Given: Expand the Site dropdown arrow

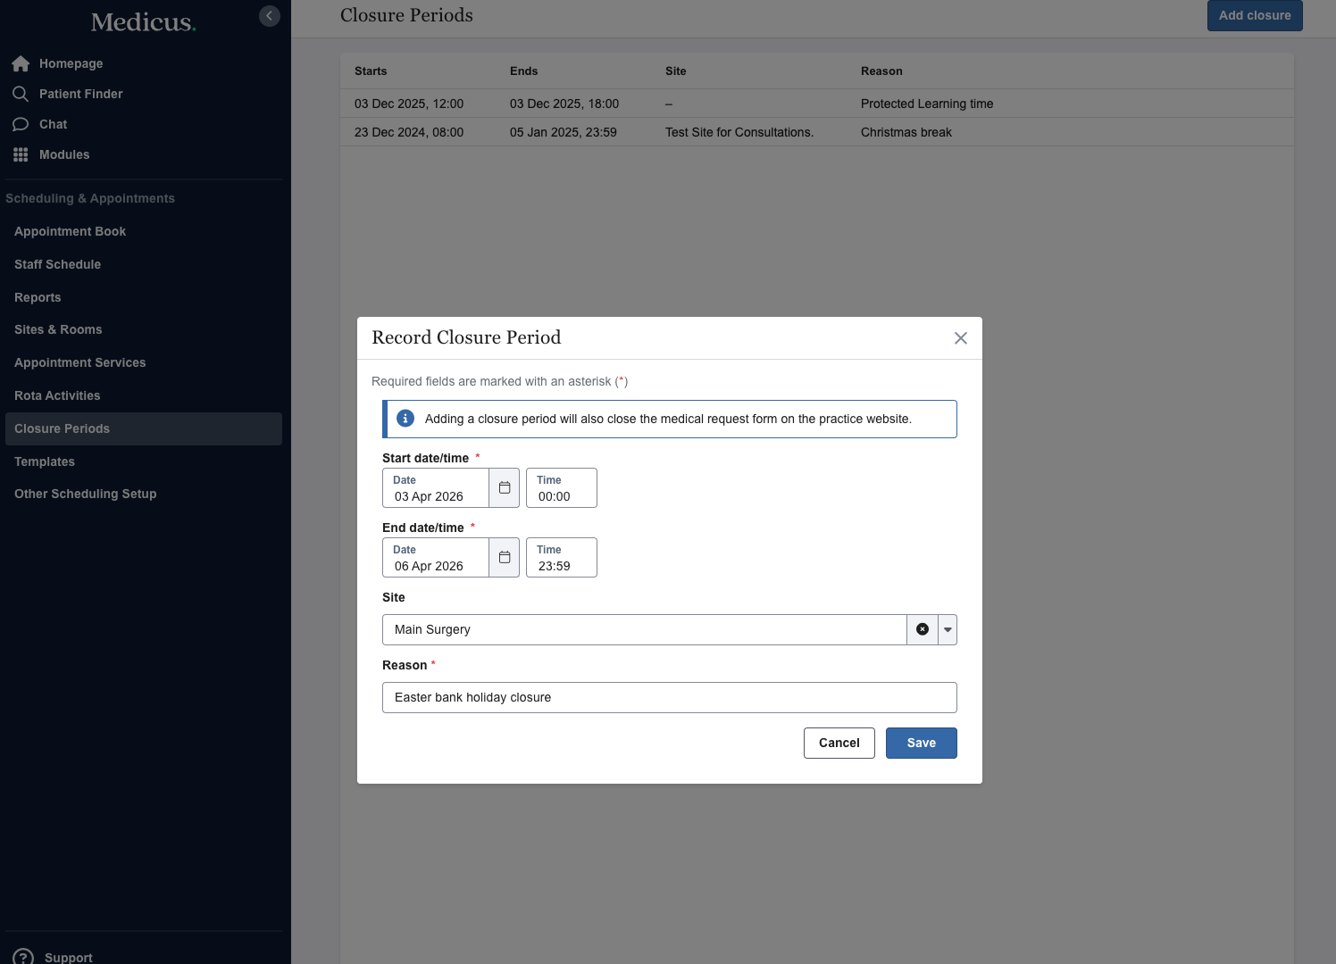Looking at the screenshot, I should [948, 629].
